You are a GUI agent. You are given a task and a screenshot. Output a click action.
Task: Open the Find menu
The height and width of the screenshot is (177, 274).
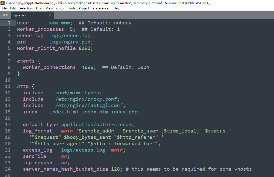click(x=39, y=8)
